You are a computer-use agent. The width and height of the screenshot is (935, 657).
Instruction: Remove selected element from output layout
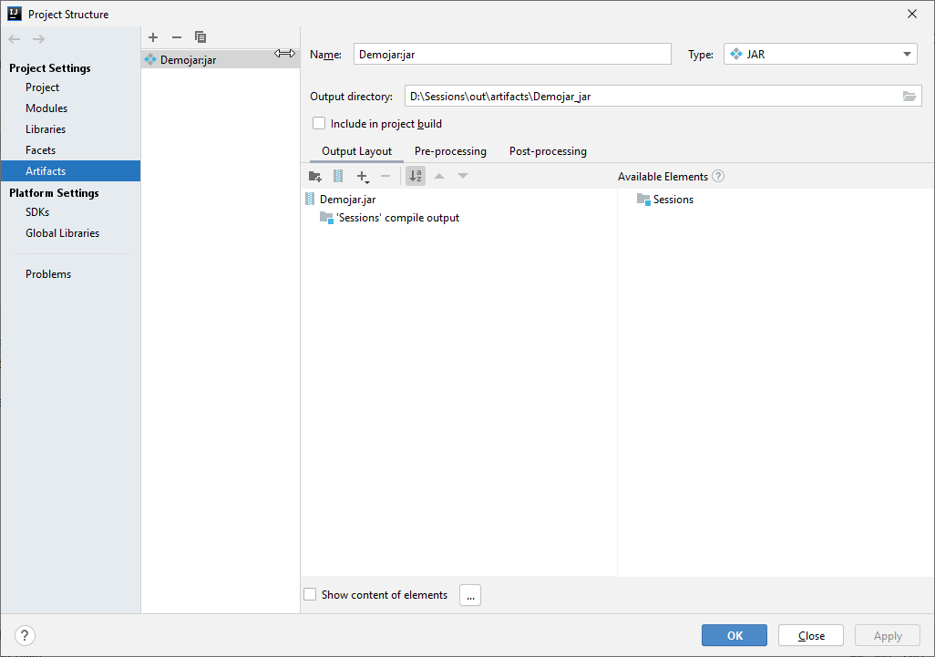[x=385, y=176]
